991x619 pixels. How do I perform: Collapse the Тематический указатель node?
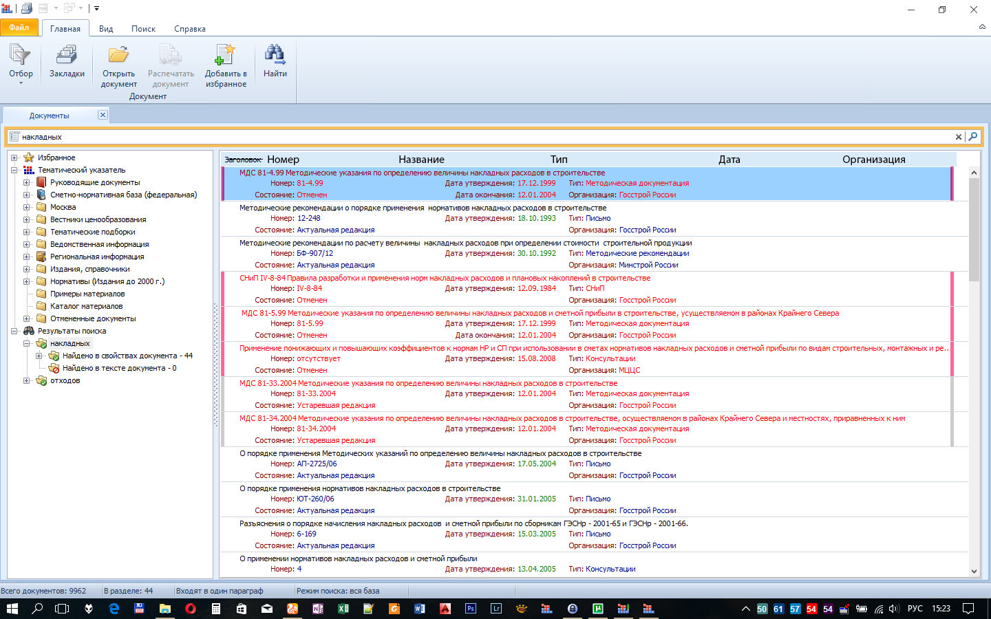coord(14,170)
